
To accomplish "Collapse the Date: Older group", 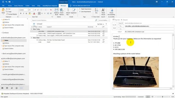I will 31,38.
